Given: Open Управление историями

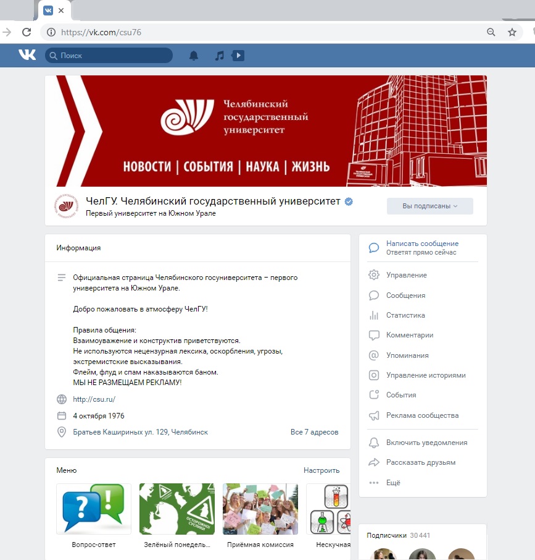Looking at the screenshot, I should tap(426, 375).
